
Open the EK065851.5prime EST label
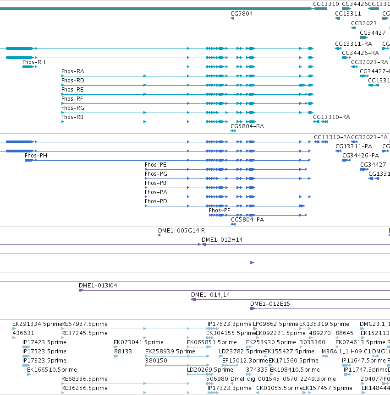[212, 342]
